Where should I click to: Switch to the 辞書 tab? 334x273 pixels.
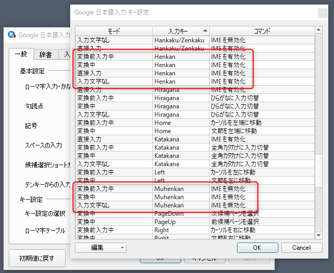click(45, 55)
